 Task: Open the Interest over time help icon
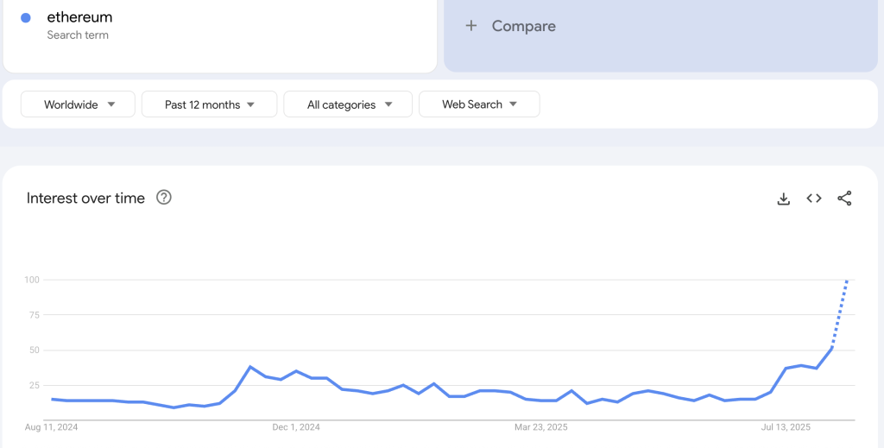(164, 198)
